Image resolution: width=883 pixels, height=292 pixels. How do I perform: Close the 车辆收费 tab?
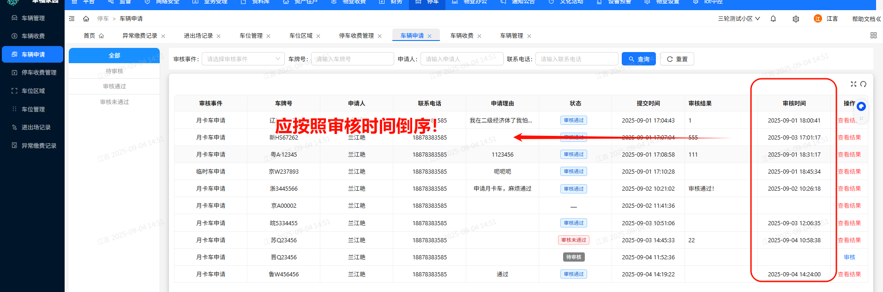[479, 36]
